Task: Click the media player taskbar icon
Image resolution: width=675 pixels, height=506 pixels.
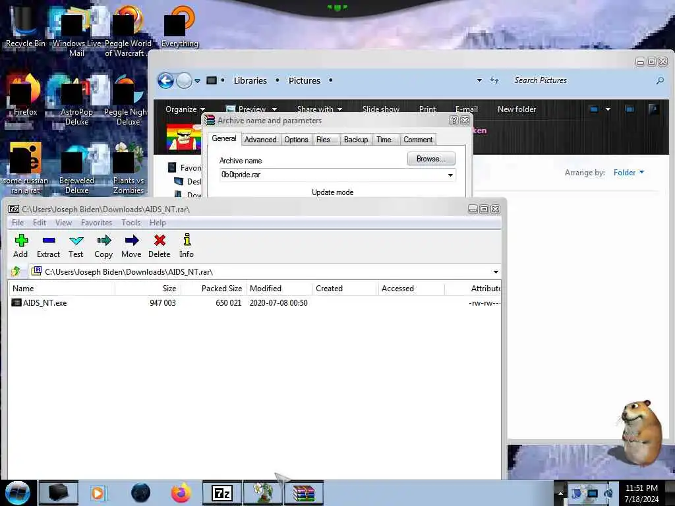Action: click(x=98, y=493)
